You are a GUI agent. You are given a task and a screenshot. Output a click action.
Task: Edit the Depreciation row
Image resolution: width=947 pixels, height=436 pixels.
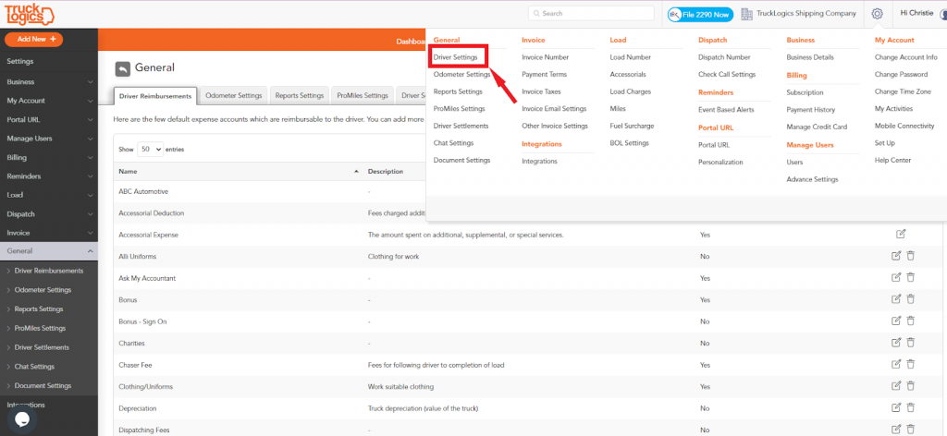pyautogui.click(x=896, y=407)
